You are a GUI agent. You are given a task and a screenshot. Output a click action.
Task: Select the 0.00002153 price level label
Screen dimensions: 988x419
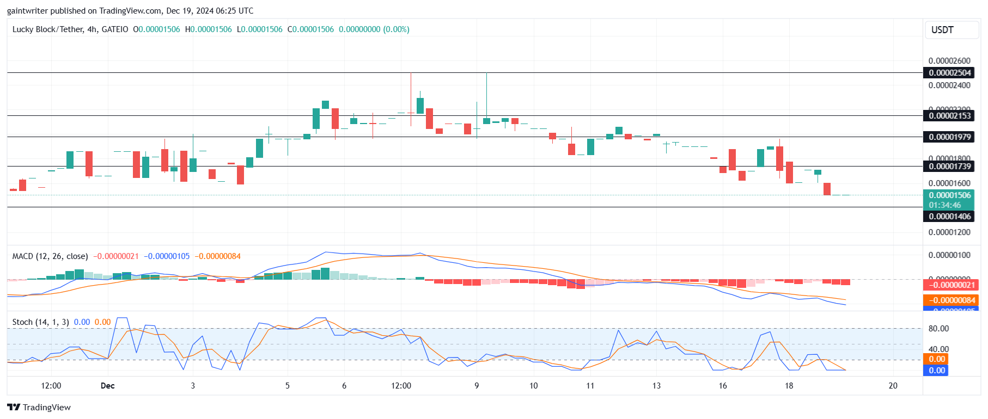950,116
